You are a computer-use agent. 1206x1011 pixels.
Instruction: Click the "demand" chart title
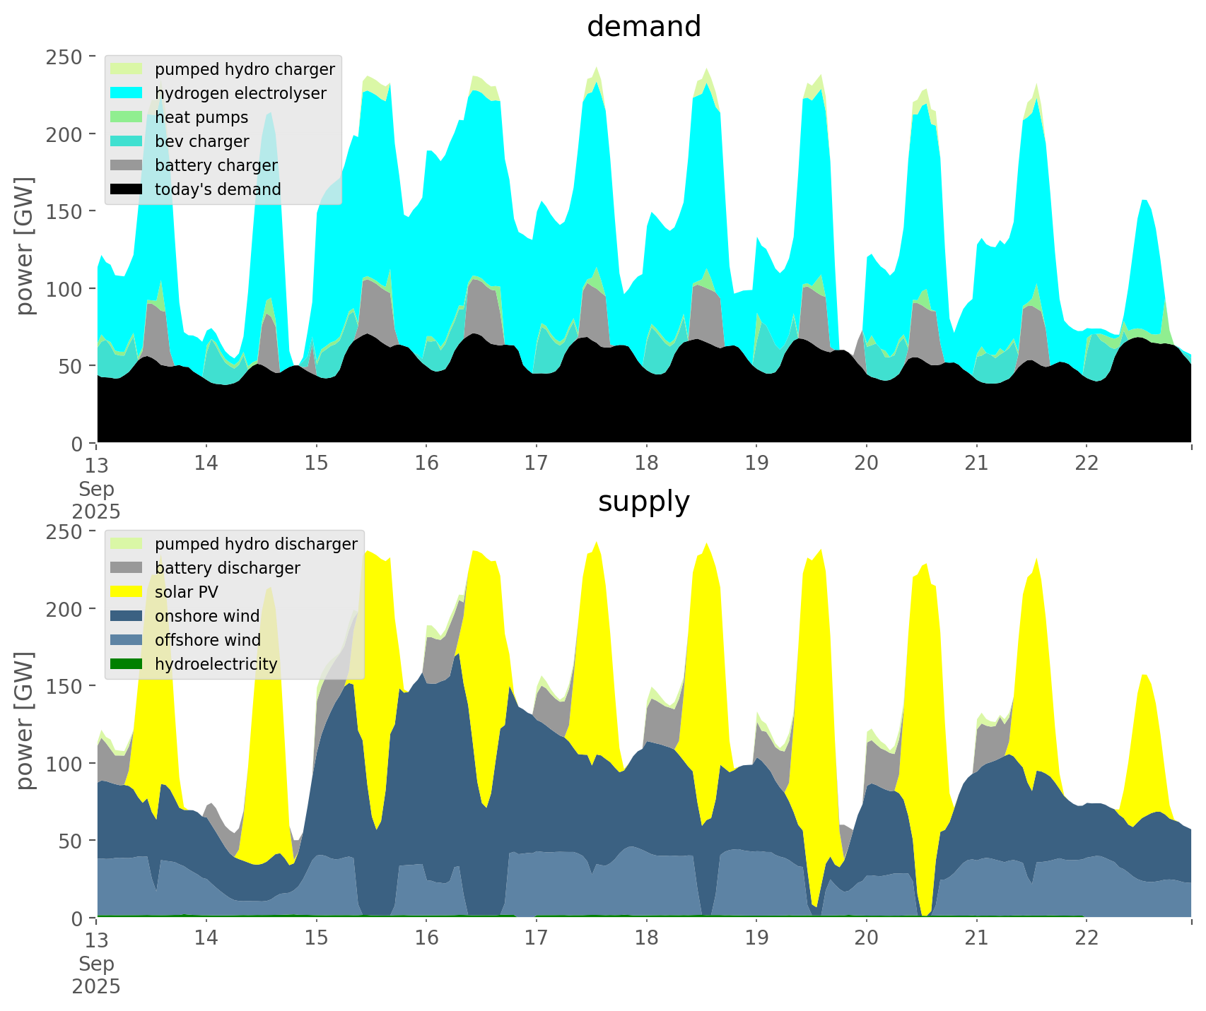(643, 27)
